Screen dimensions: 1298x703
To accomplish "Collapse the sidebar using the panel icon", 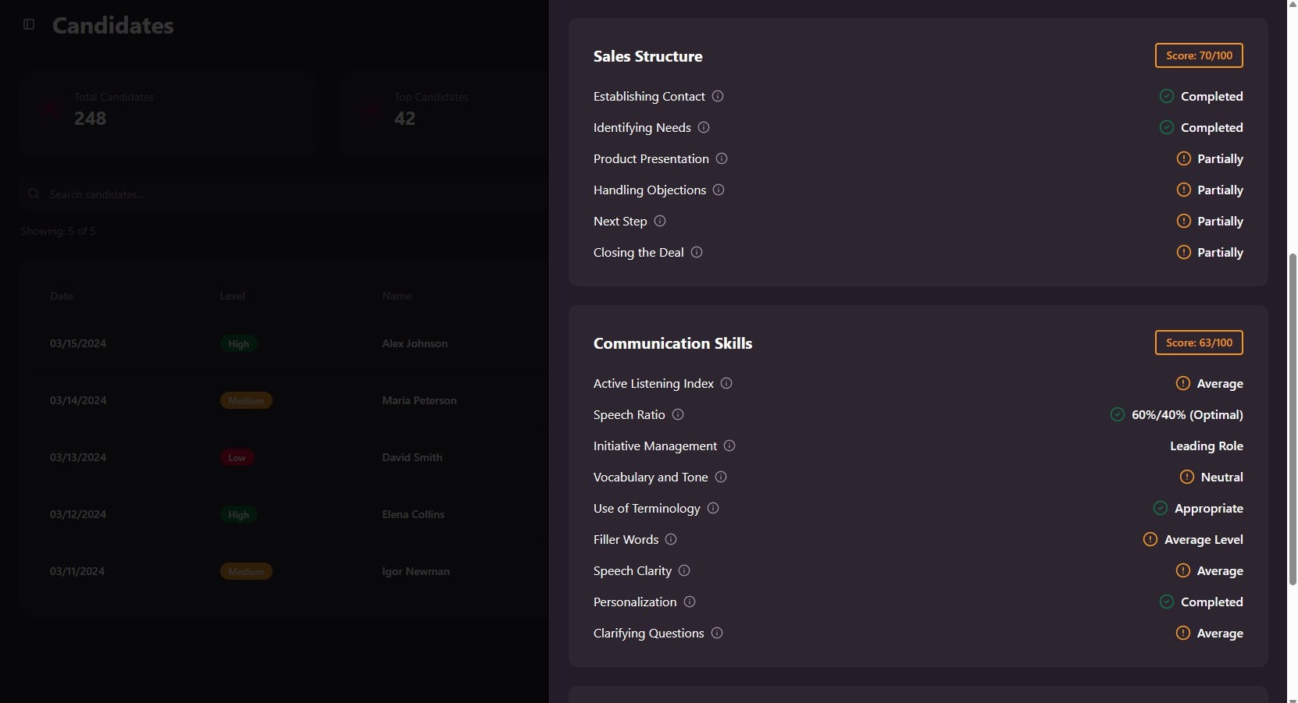I will (29, 24).
